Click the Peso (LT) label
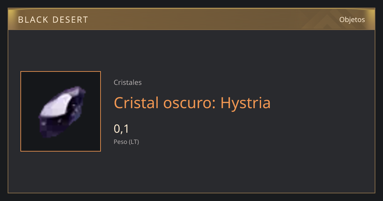 (126, 142)
